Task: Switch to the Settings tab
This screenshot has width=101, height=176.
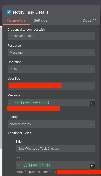Action: [x=40, y=20]
